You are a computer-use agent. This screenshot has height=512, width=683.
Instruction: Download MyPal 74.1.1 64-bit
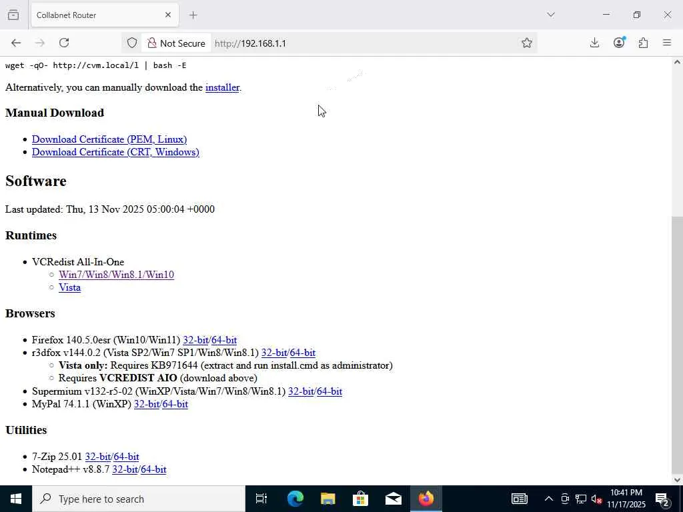coord(175,404)
